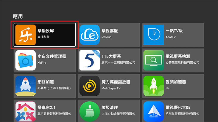218x122 pixels.
Task: Click the 樂視雲盤 Le cloud icon
Action: coord(90,35)
